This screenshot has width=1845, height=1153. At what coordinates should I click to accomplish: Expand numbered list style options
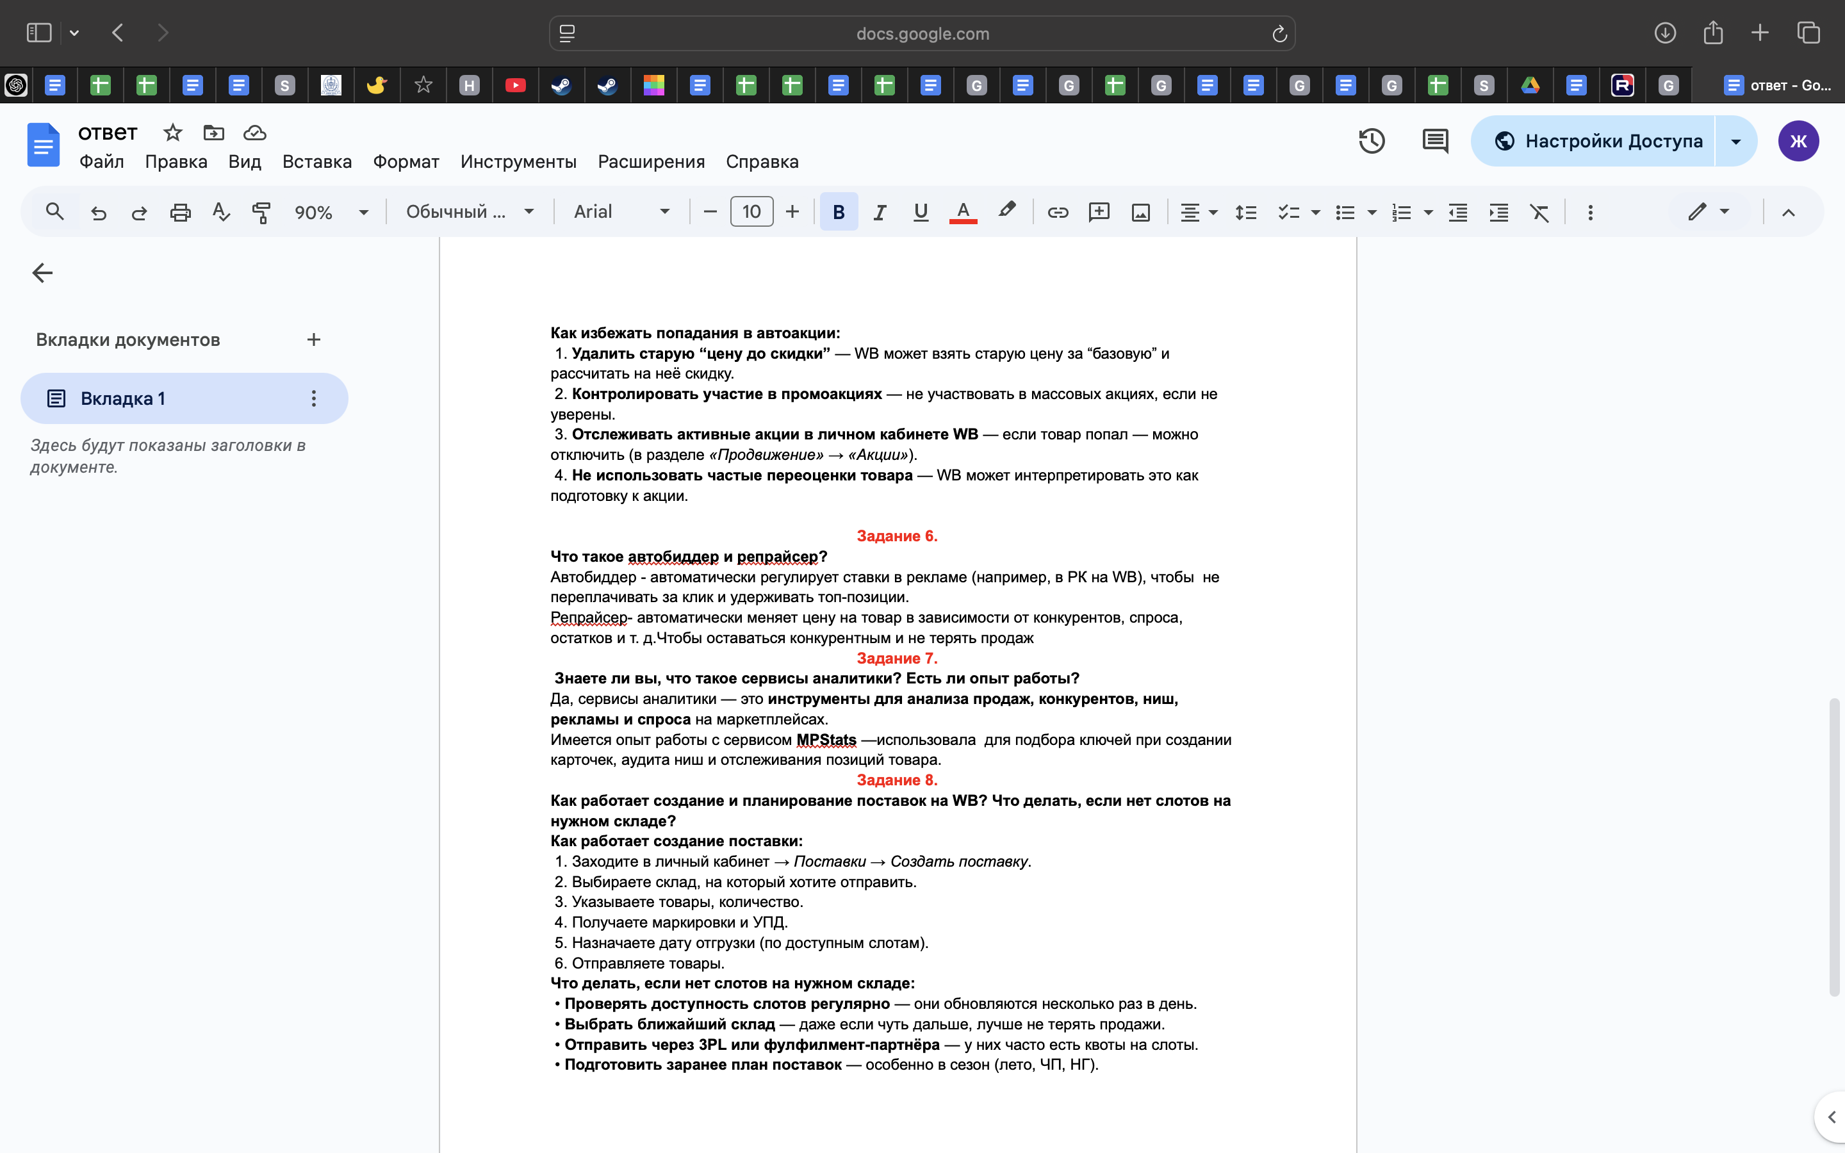[x=1429, y=212]
